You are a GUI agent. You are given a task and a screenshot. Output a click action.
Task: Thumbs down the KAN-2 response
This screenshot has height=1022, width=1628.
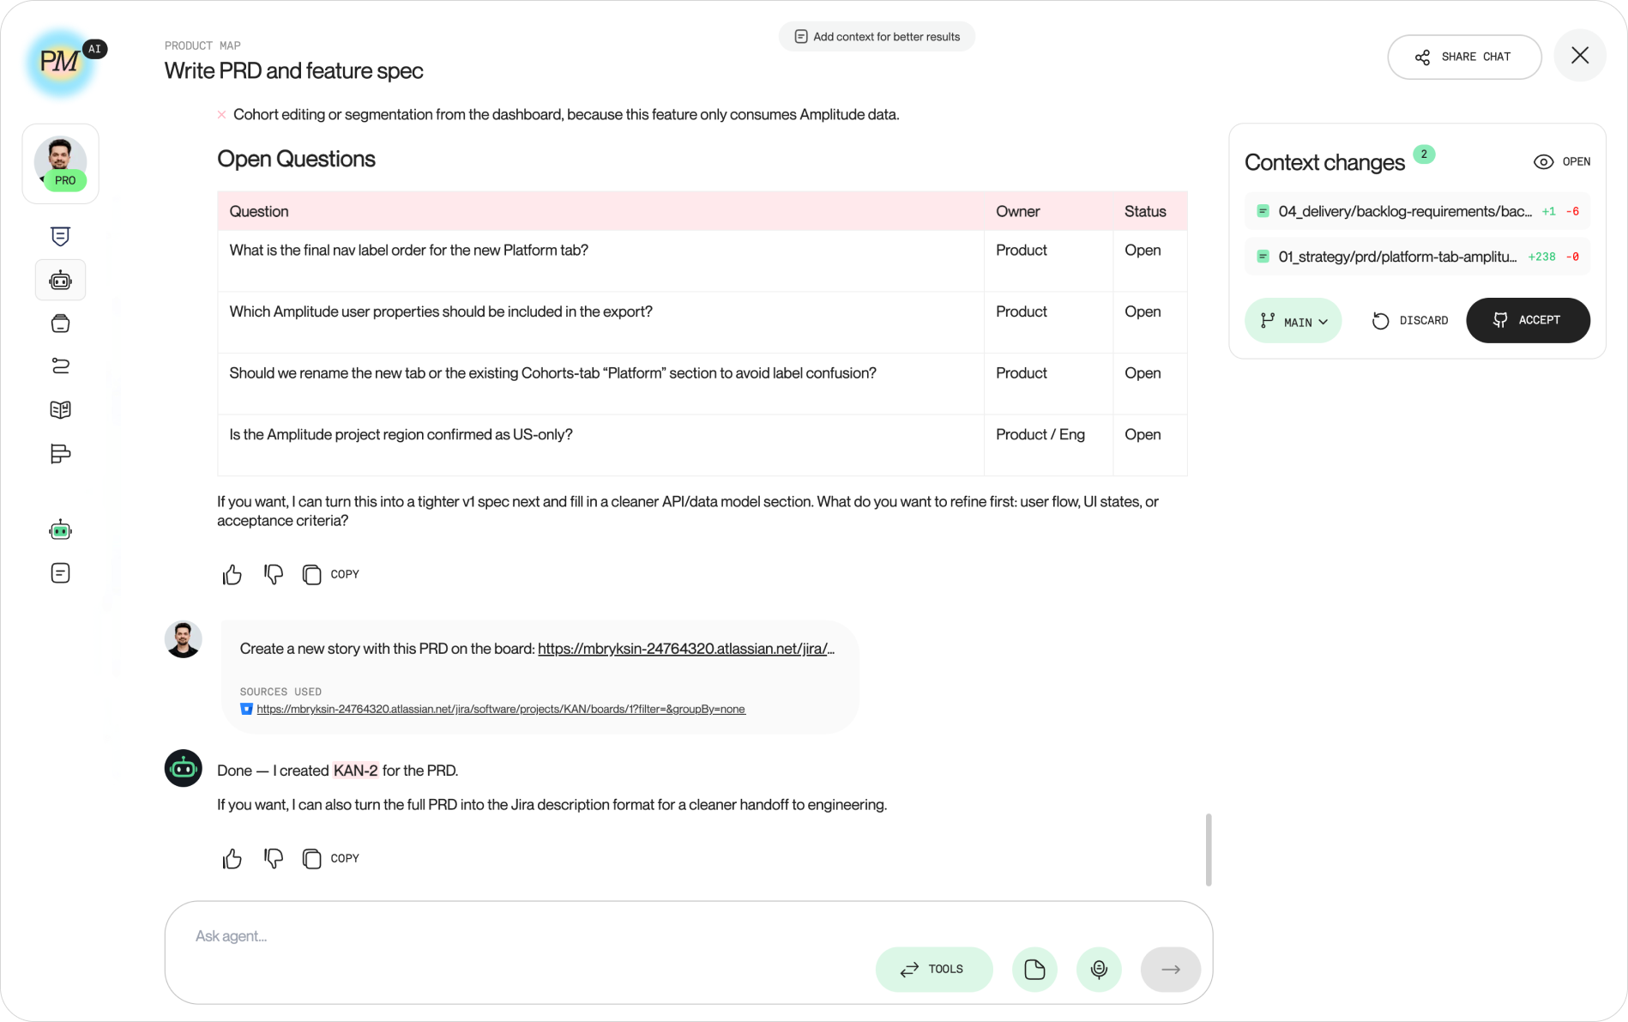[x=274, y=858]
